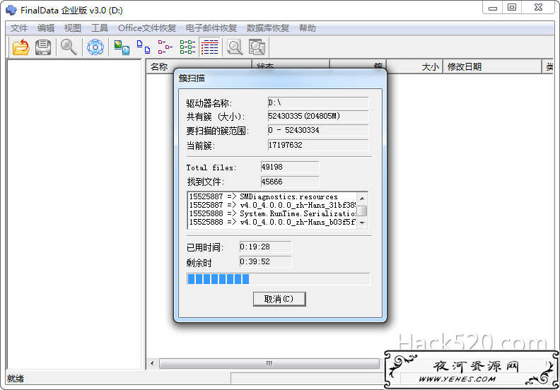Sort by the 修改日期 column header

pos(492,66)
